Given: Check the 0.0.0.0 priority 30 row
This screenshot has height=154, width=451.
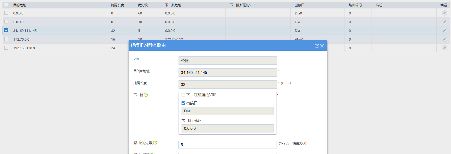Looking at the screenshot, I should coord(6,22).
